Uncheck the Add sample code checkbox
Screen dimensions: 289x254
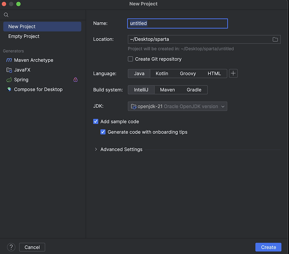[x=96, y=122]
